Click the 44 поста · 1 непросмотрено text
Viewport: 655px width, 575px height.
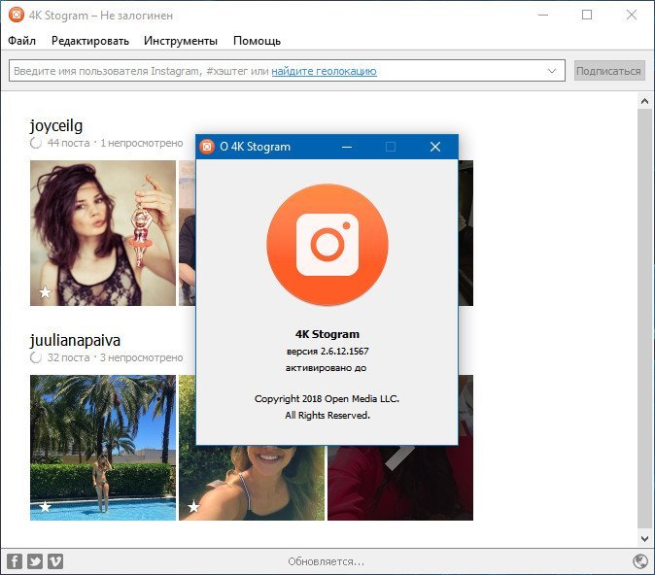115,143
